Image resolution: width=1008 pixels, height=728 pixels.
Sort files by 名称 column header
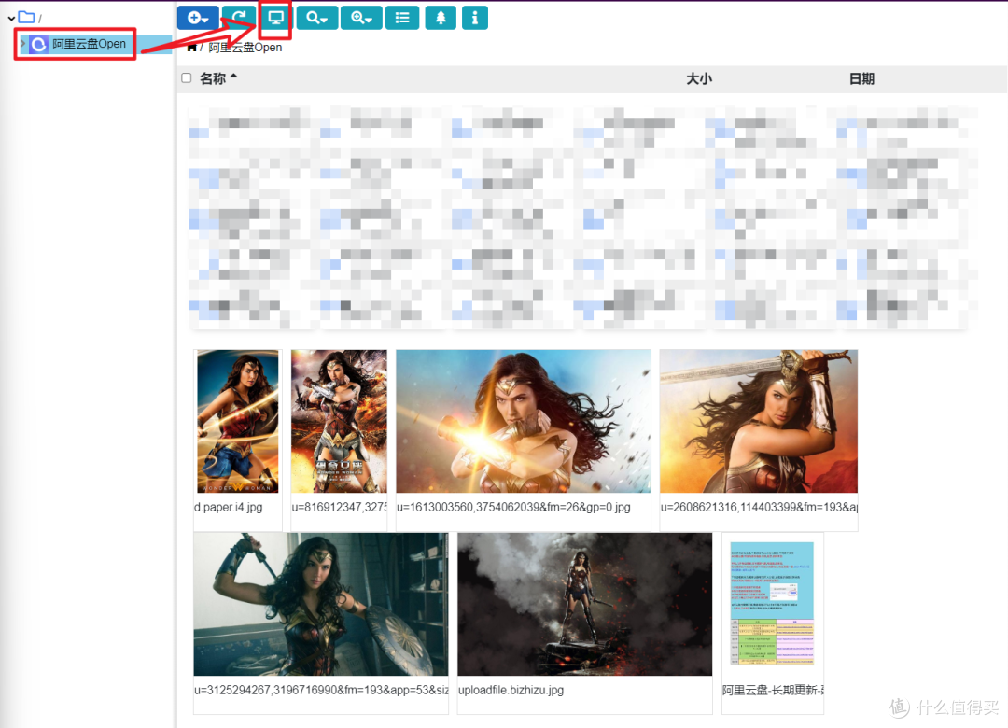213,78
